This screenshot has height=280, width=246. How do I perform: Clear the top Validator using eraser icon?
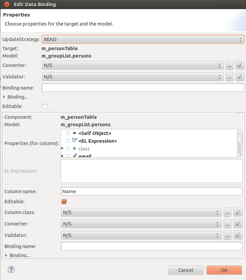pos(240,77)
